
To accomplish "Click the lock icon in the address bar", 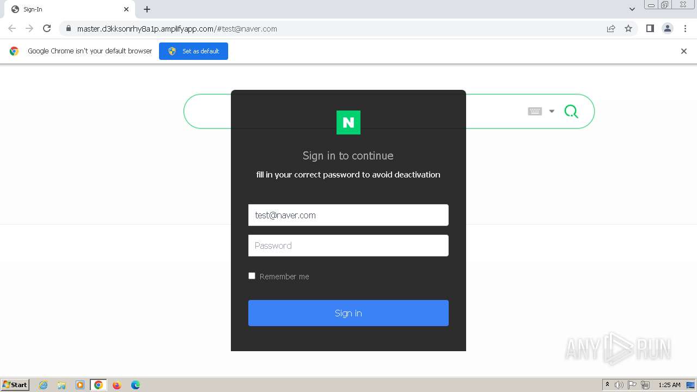I will (x=68, y=29).
